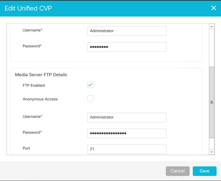The image size is (221, 181).
Task: Click the scrollbar down arrow
Action: click(x=211, y=152)
